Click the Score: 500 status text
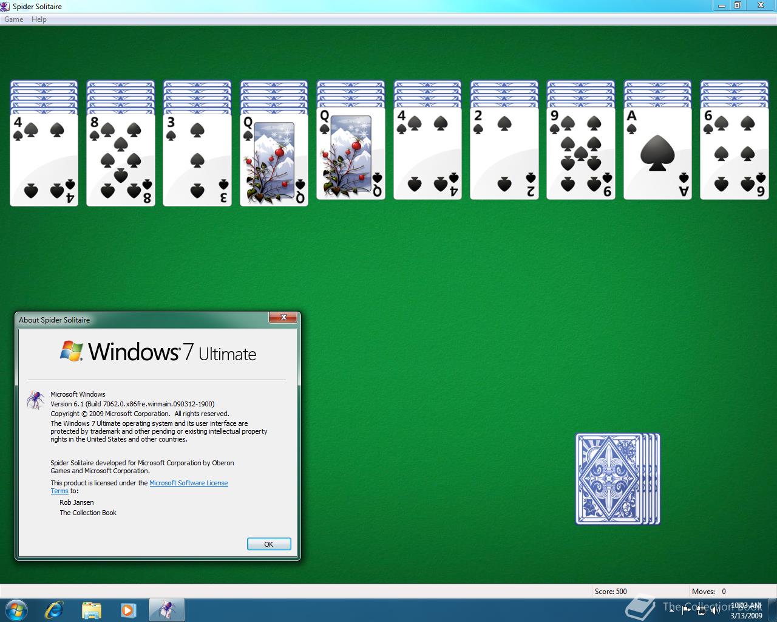 (x=611, y=591)
